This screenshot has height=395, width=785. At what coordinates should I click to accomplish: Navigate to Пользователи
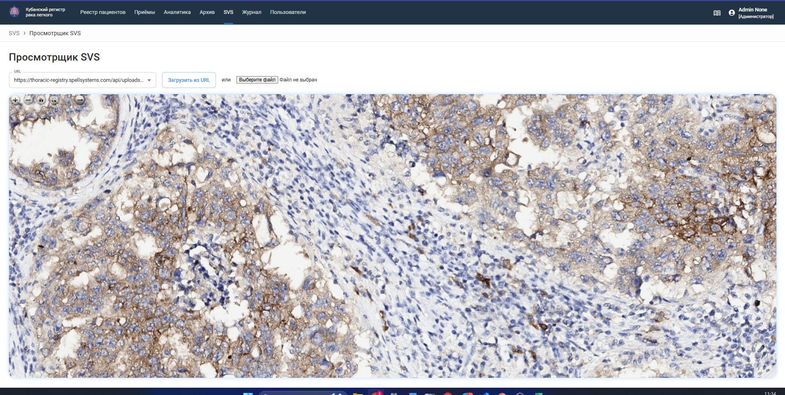pos(288,12)
